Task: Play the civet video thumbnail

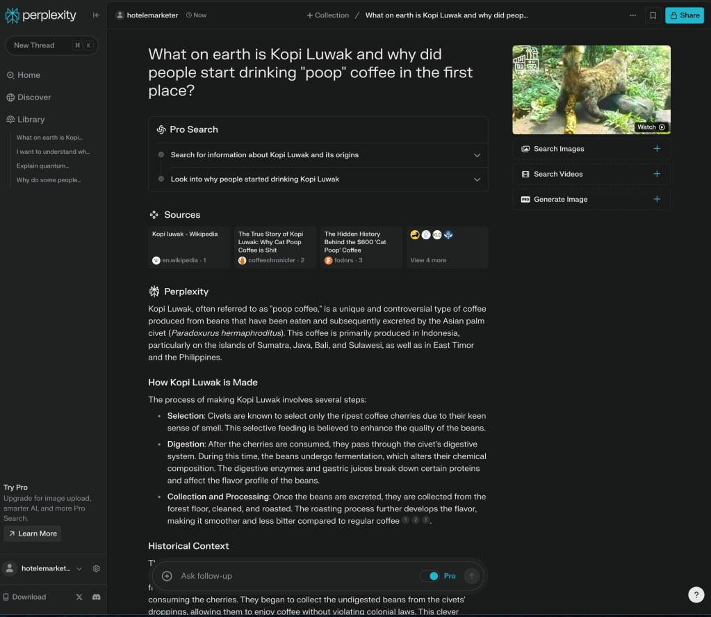Action: point(591,89)
